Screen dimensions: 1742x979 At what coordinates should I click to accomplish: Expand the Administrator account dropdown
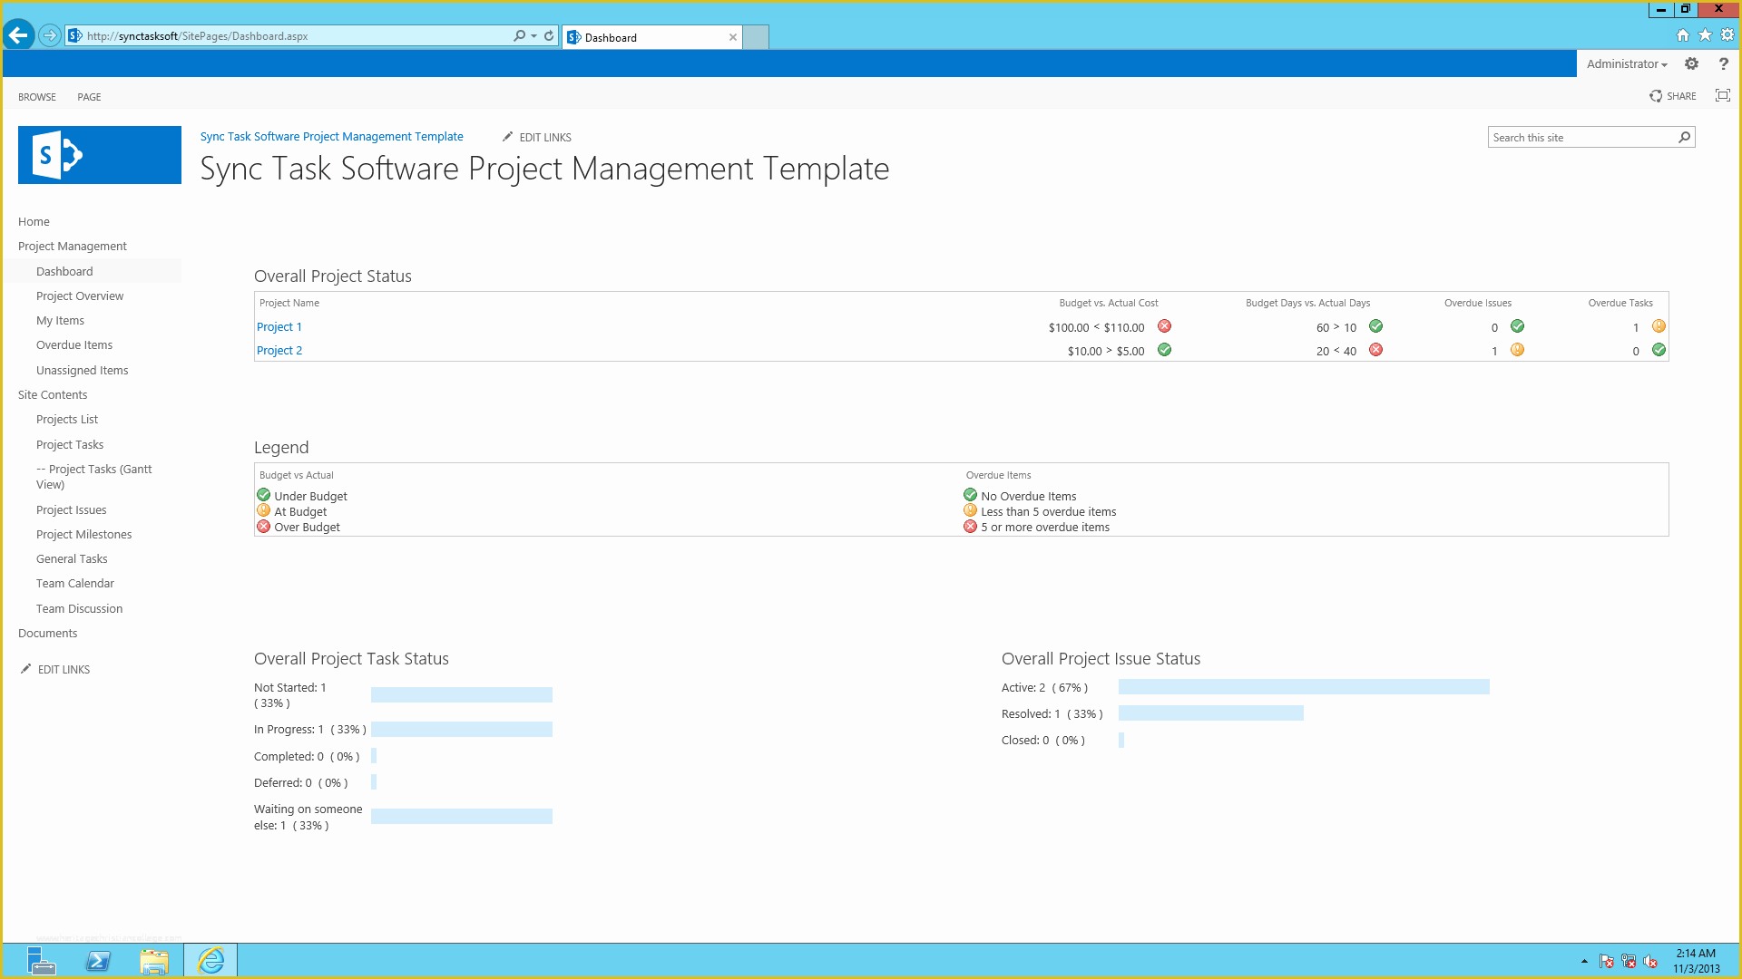tap(1627, 63)
